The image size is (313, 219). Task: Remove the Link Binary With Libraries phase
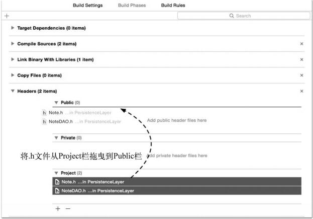(301, 59)
